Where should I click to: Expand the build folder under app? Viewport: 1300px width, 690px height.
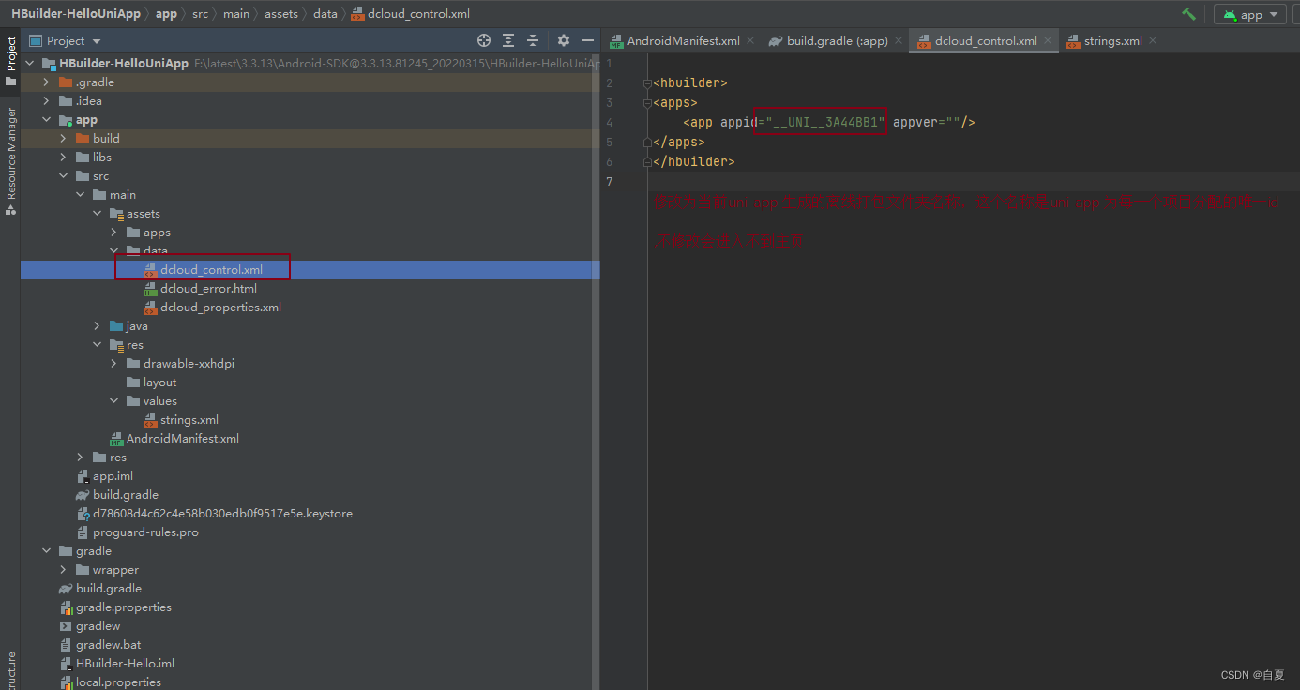64,139
